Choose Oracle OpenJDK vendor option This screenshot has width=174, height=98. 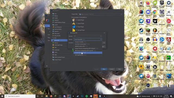tap(88, 53)
